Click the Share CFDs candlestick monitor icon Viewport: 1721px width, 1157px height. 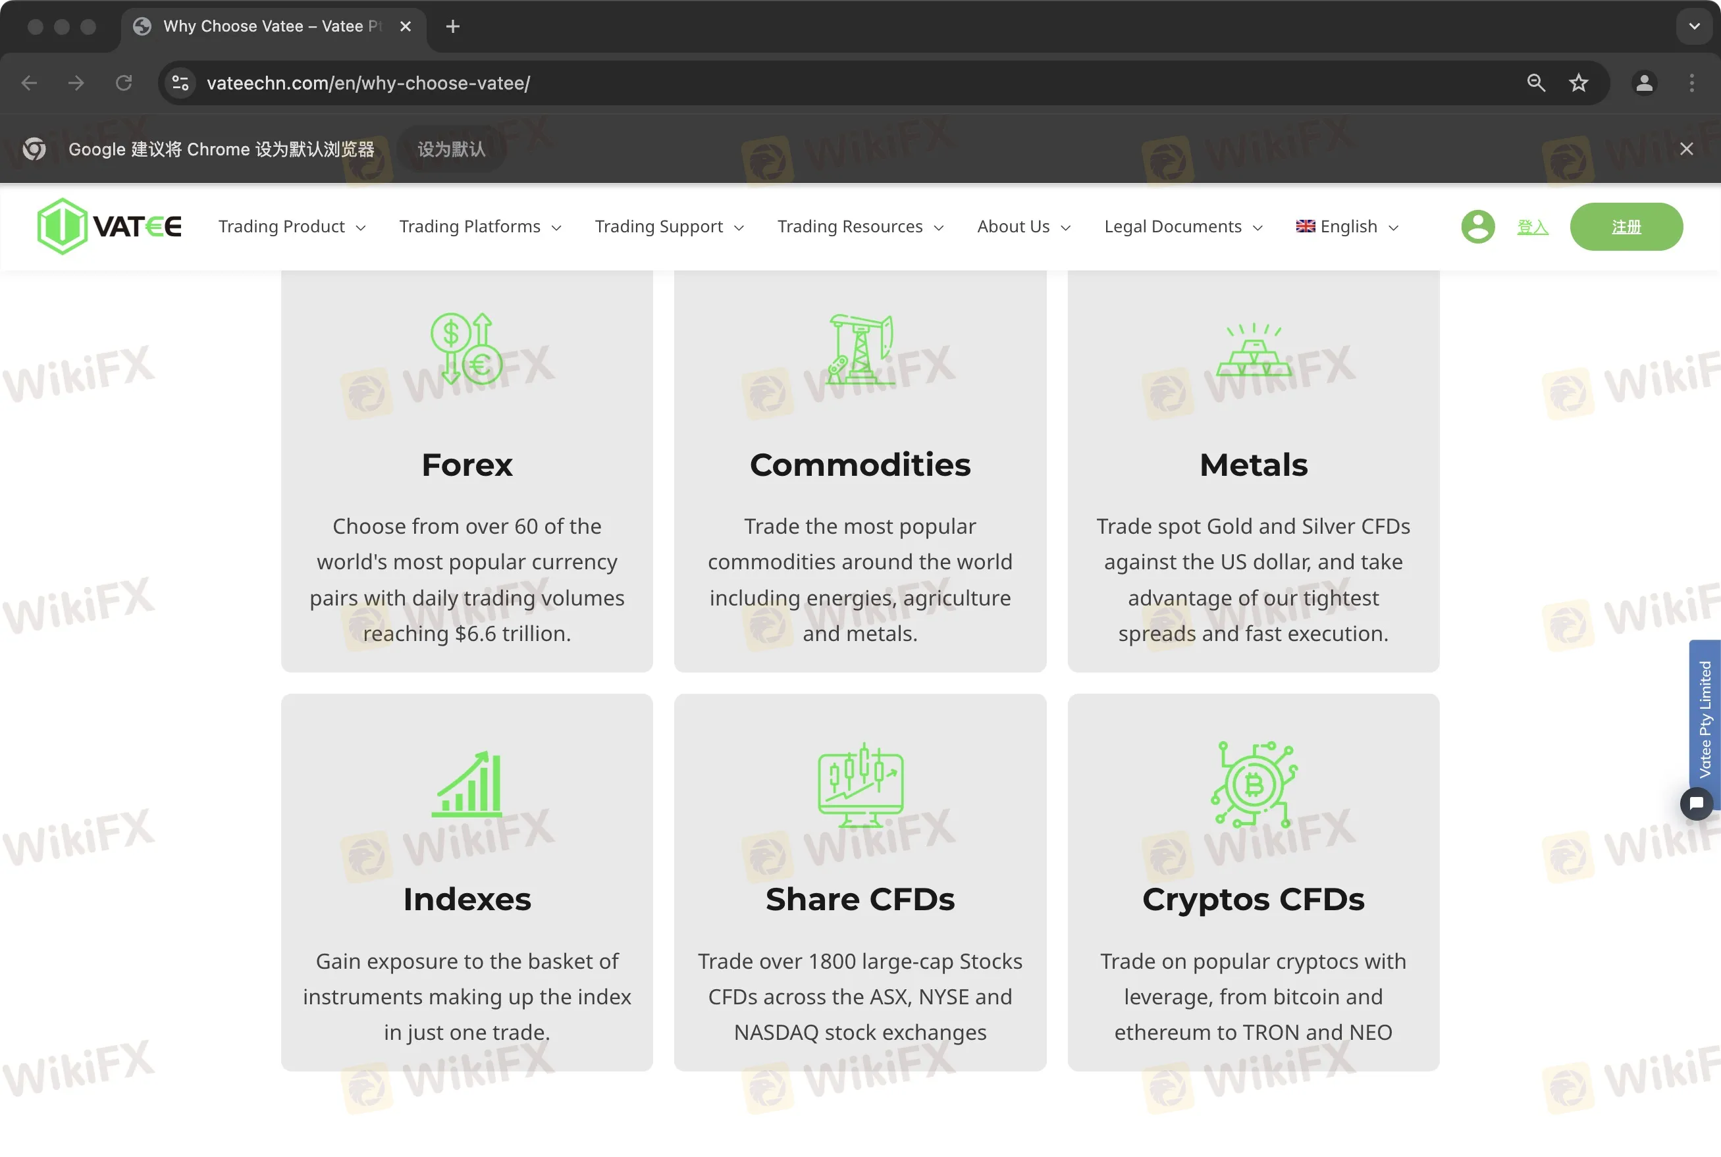[x=860, y=784]
